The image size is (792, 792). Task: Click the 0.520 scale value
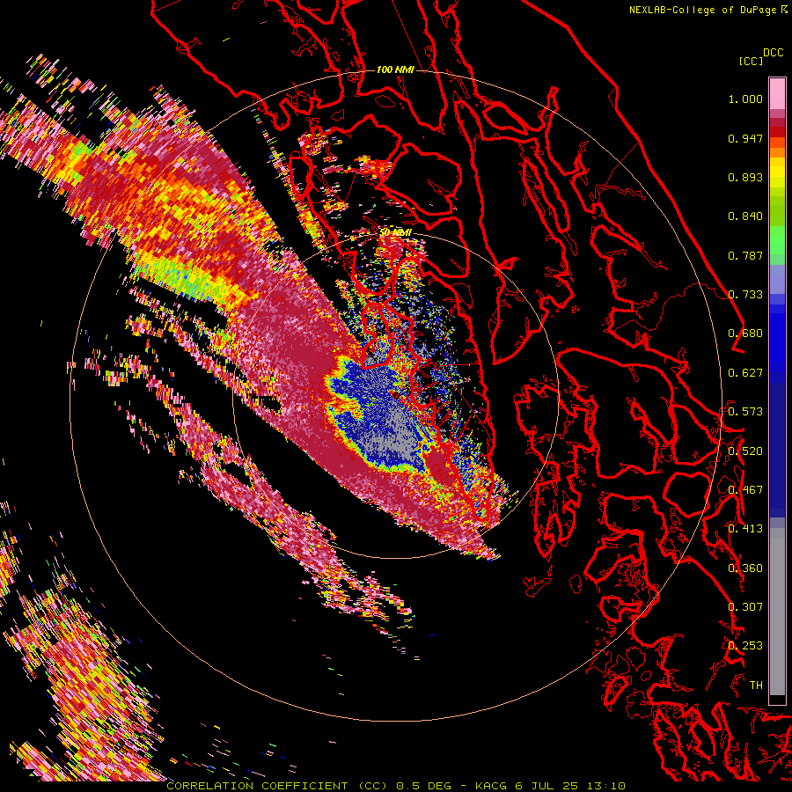(745, 451)
